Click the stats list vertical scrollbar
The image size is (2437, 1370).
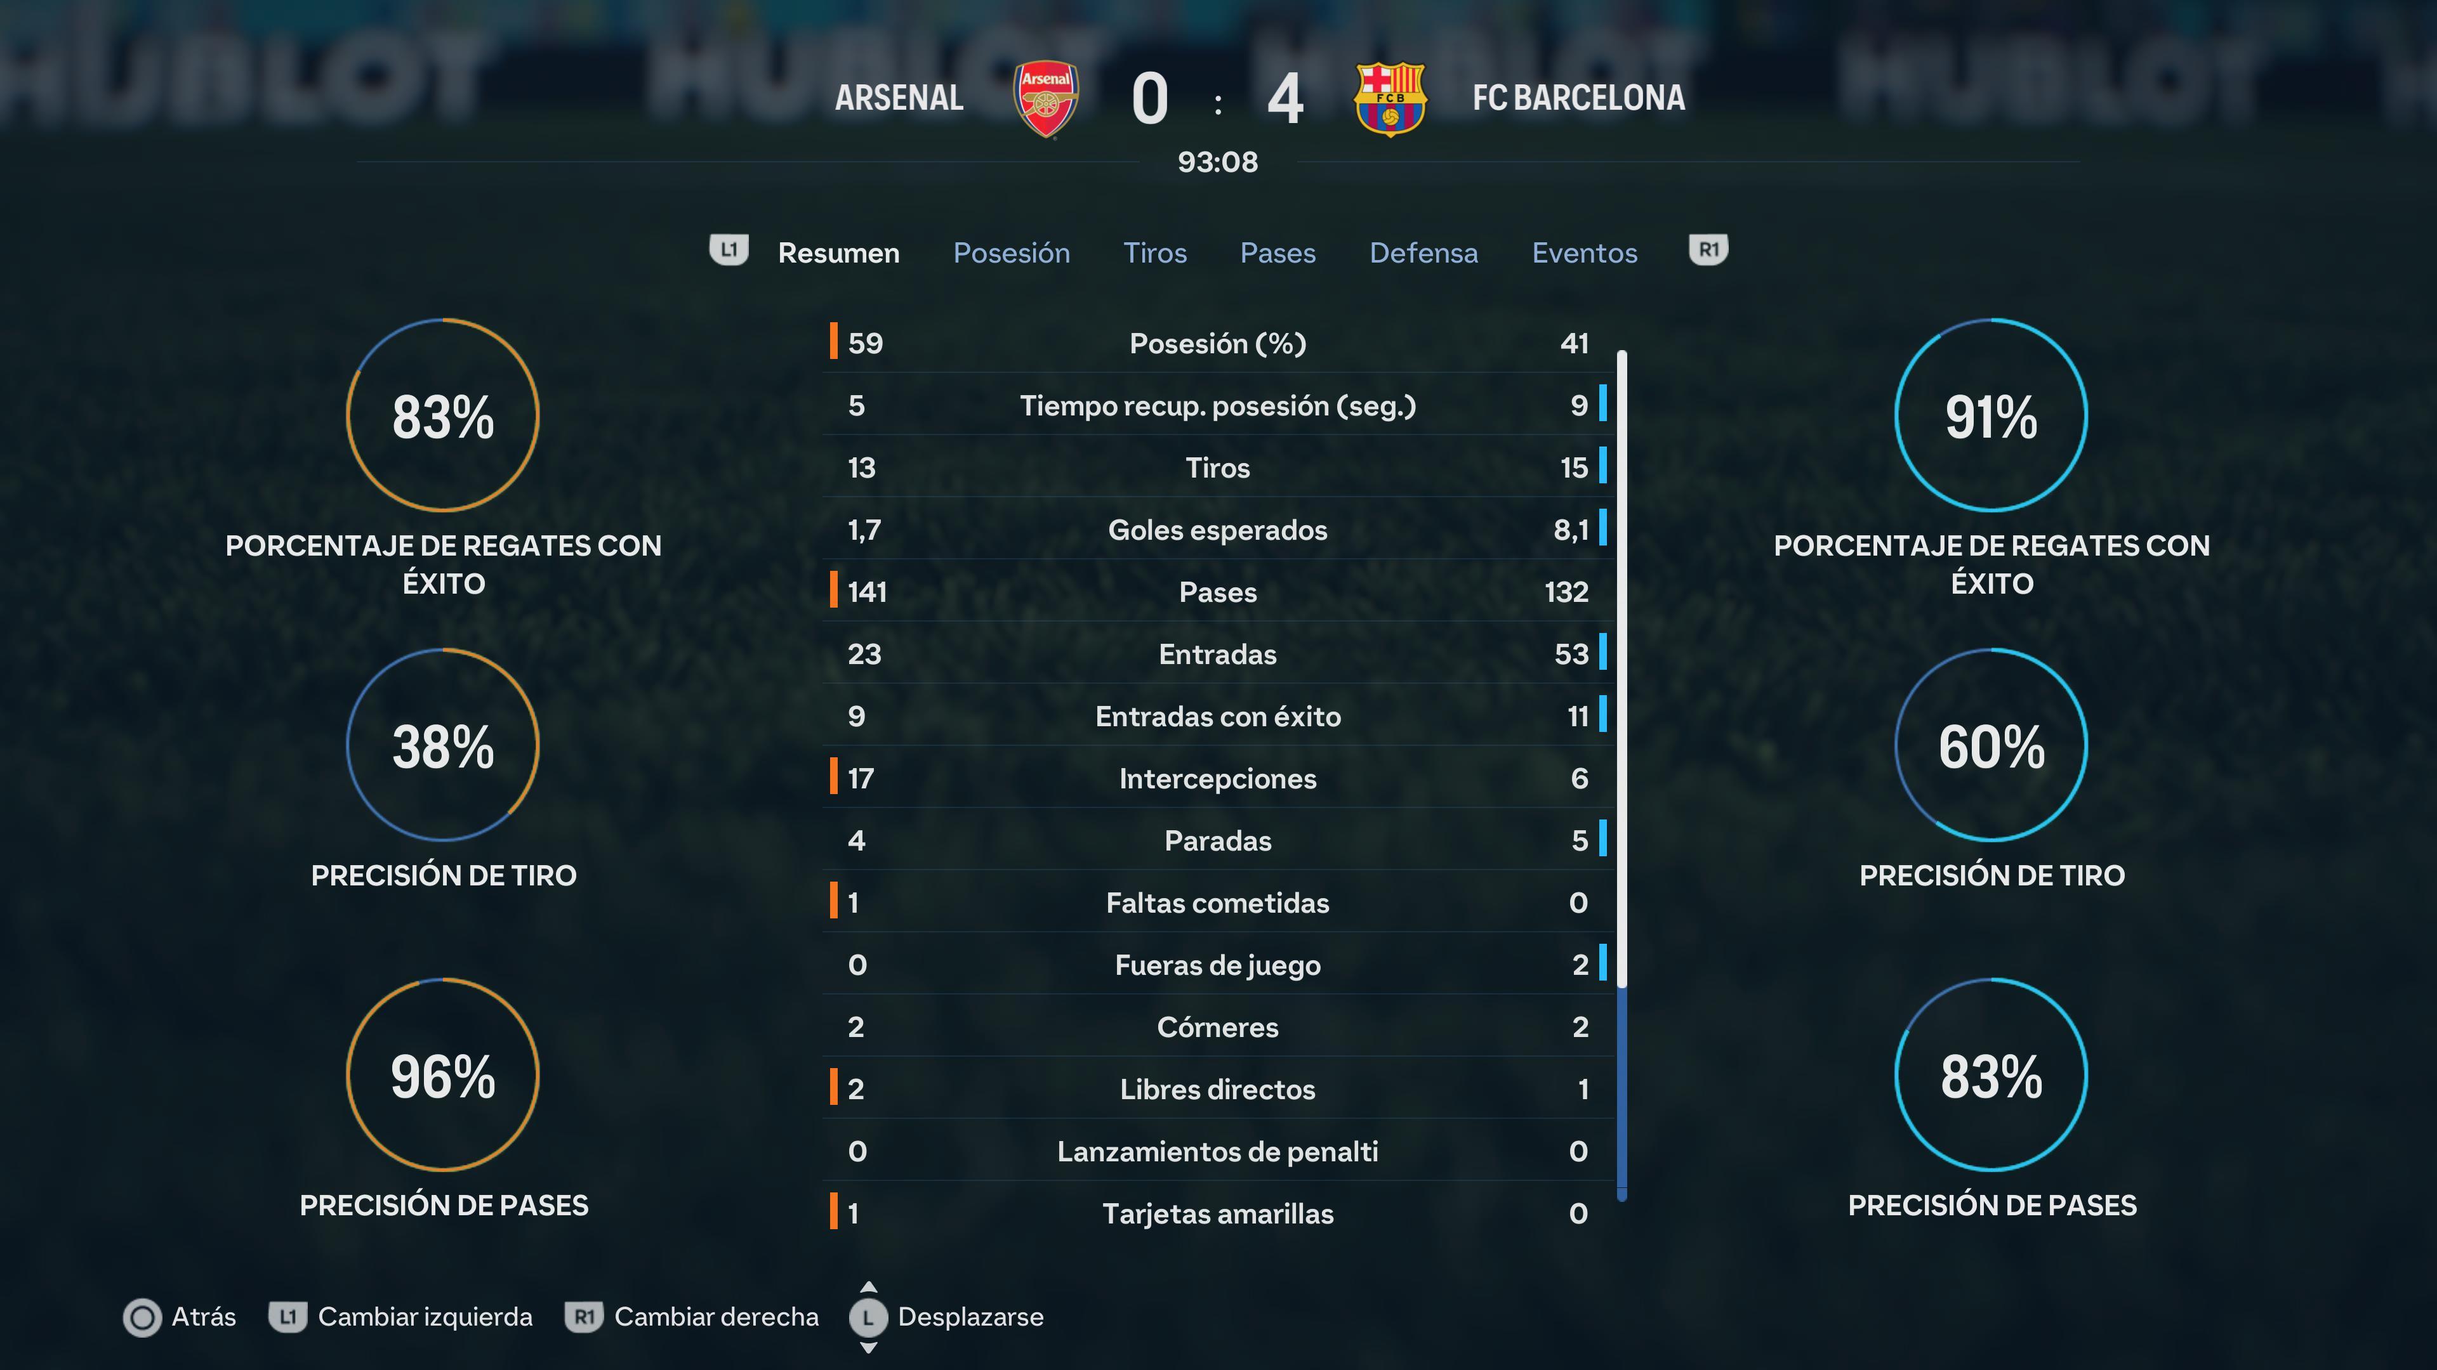(x=1621, y=775)
